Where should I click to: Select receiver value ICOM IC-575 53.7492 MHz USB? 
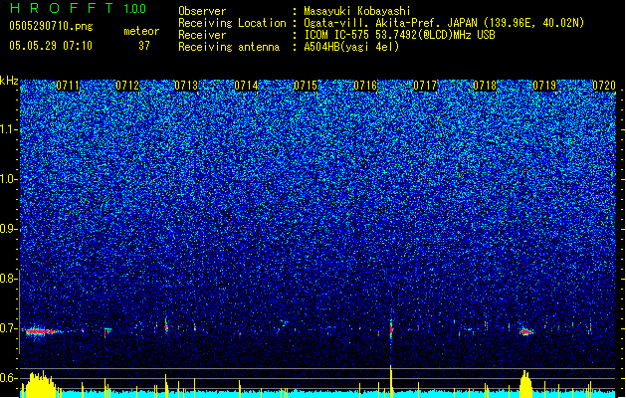point(399,35)
